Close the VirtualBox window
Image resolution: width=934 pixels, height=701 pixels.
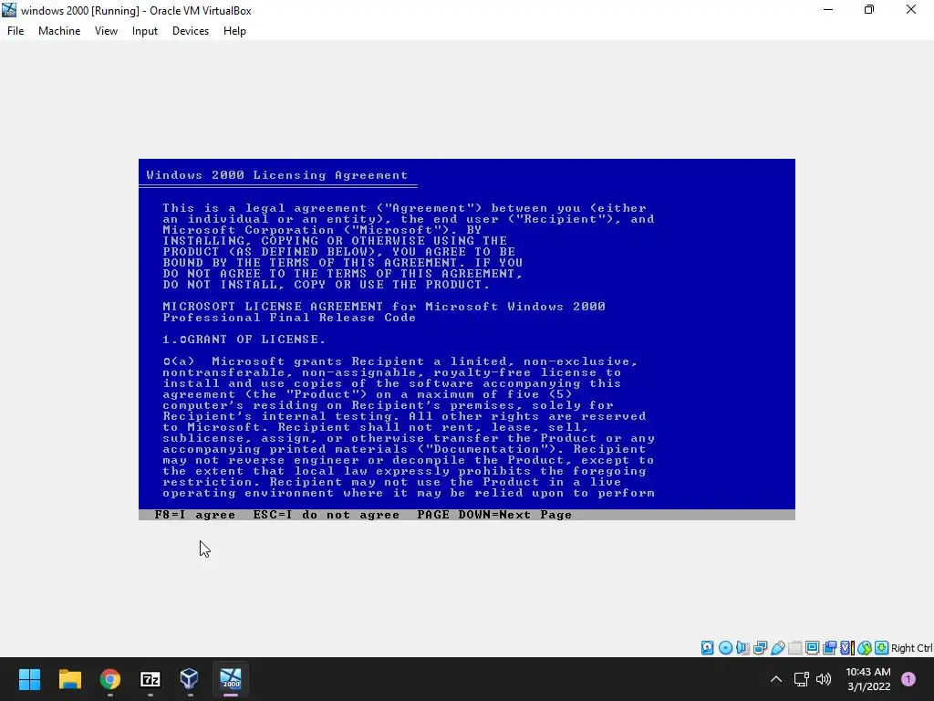tap(911, 10)
